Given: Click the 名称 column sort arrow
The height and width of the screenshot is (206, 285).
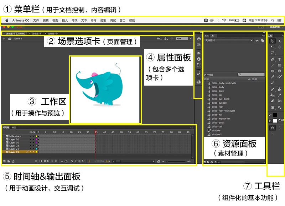Looking at the screenshot, I should (249, 79).
